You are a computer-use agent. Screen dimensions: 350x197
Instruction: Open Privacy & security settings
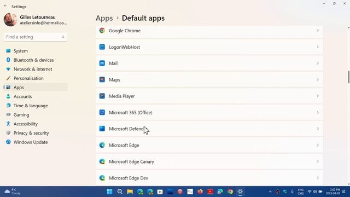(x=36, y=133)
